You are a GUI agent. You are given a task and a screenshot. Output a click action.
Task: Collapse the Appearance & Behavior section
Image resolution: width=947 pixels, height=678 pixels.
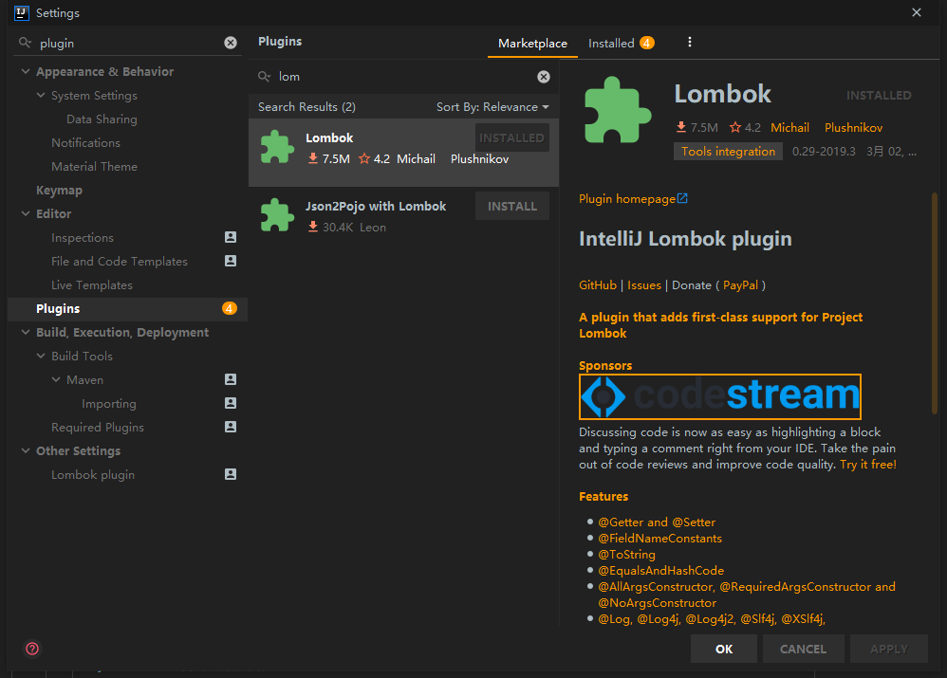point(26,71)
